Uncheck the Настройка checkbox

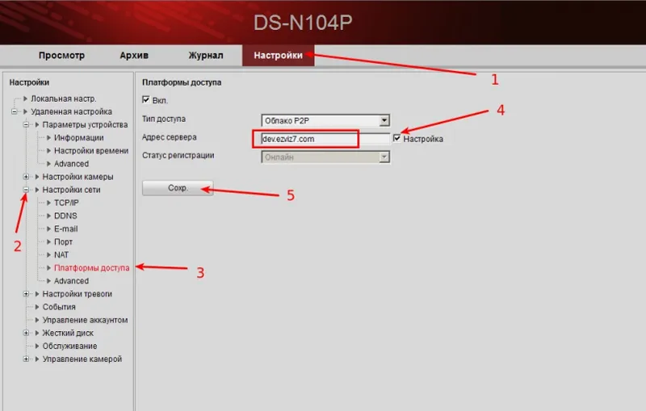(x=397, y=139)
